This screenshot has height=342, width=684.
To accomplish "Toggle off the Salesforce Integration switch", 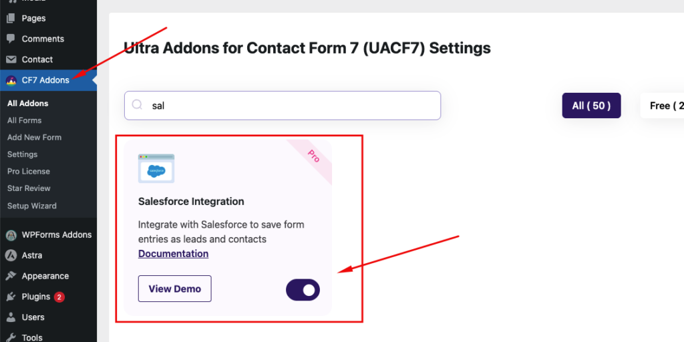I will (303, 290).
